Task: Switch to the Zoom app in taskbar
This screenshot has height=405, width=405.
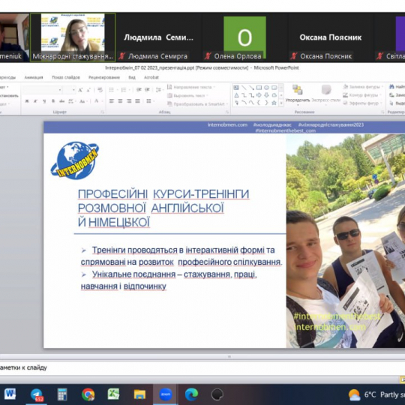Action: point(166,394)
